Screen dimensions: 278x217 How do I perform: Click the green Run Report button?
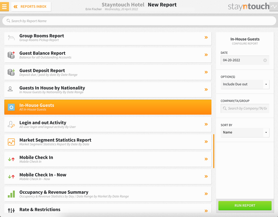point(245,205)
